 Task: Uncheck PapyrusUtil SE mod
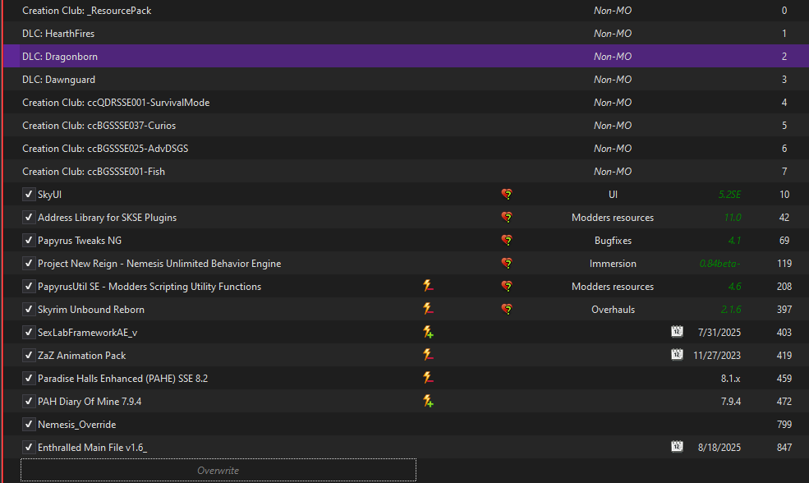[29, 287]
